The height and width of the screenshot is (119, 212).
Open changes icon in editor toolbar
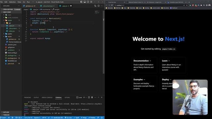click(95, 6)
